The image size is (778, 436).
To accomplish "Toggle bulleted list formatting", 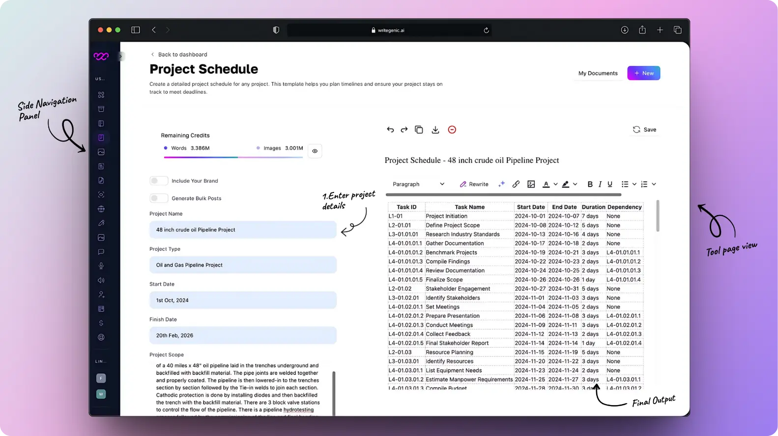I will [625, 184].
